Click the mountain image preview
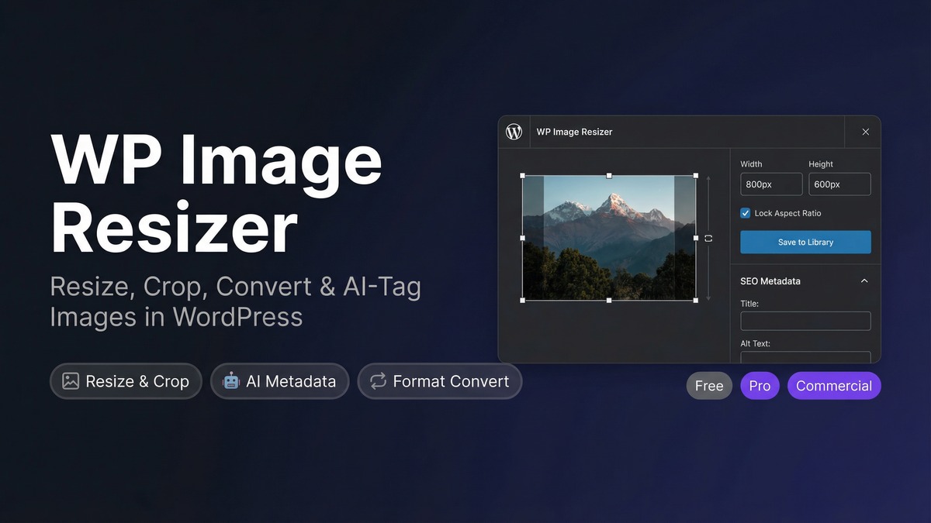The height and width of the screenshot is (523, 931). pos(609,238)
